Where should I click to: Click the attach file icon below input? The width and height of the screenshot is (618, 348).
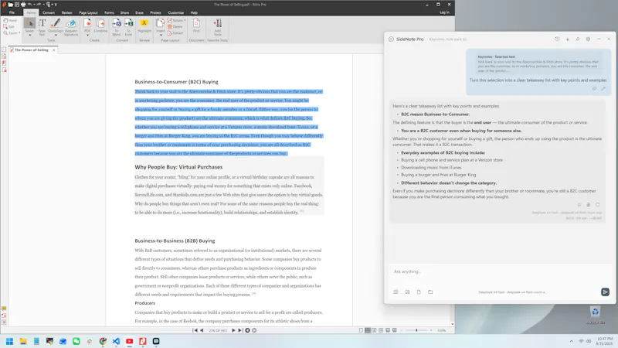click(x=419, y=292)
